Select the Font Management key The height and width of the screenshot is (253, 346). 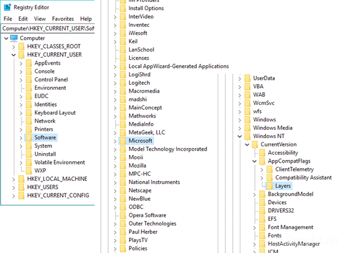291,227
